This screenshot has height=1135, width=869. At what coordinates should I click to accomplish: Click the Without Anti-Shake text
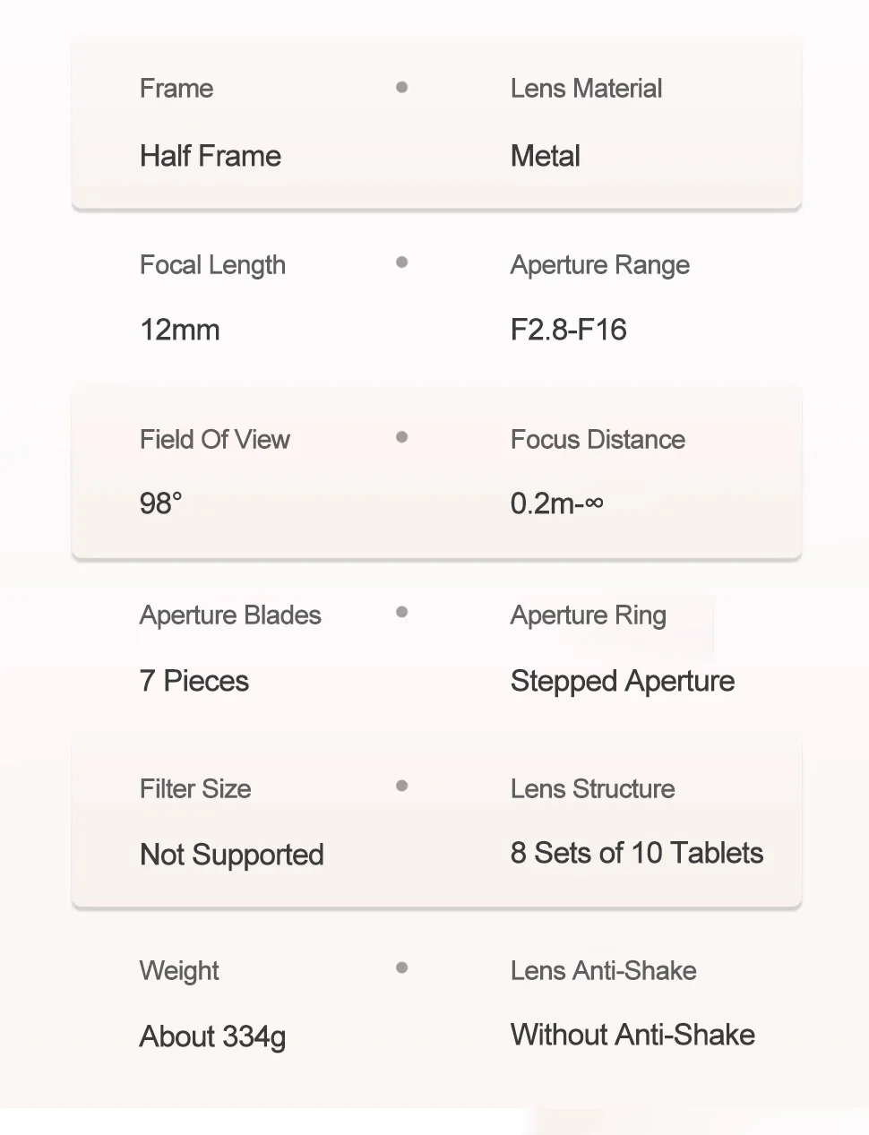[632, 1035]
